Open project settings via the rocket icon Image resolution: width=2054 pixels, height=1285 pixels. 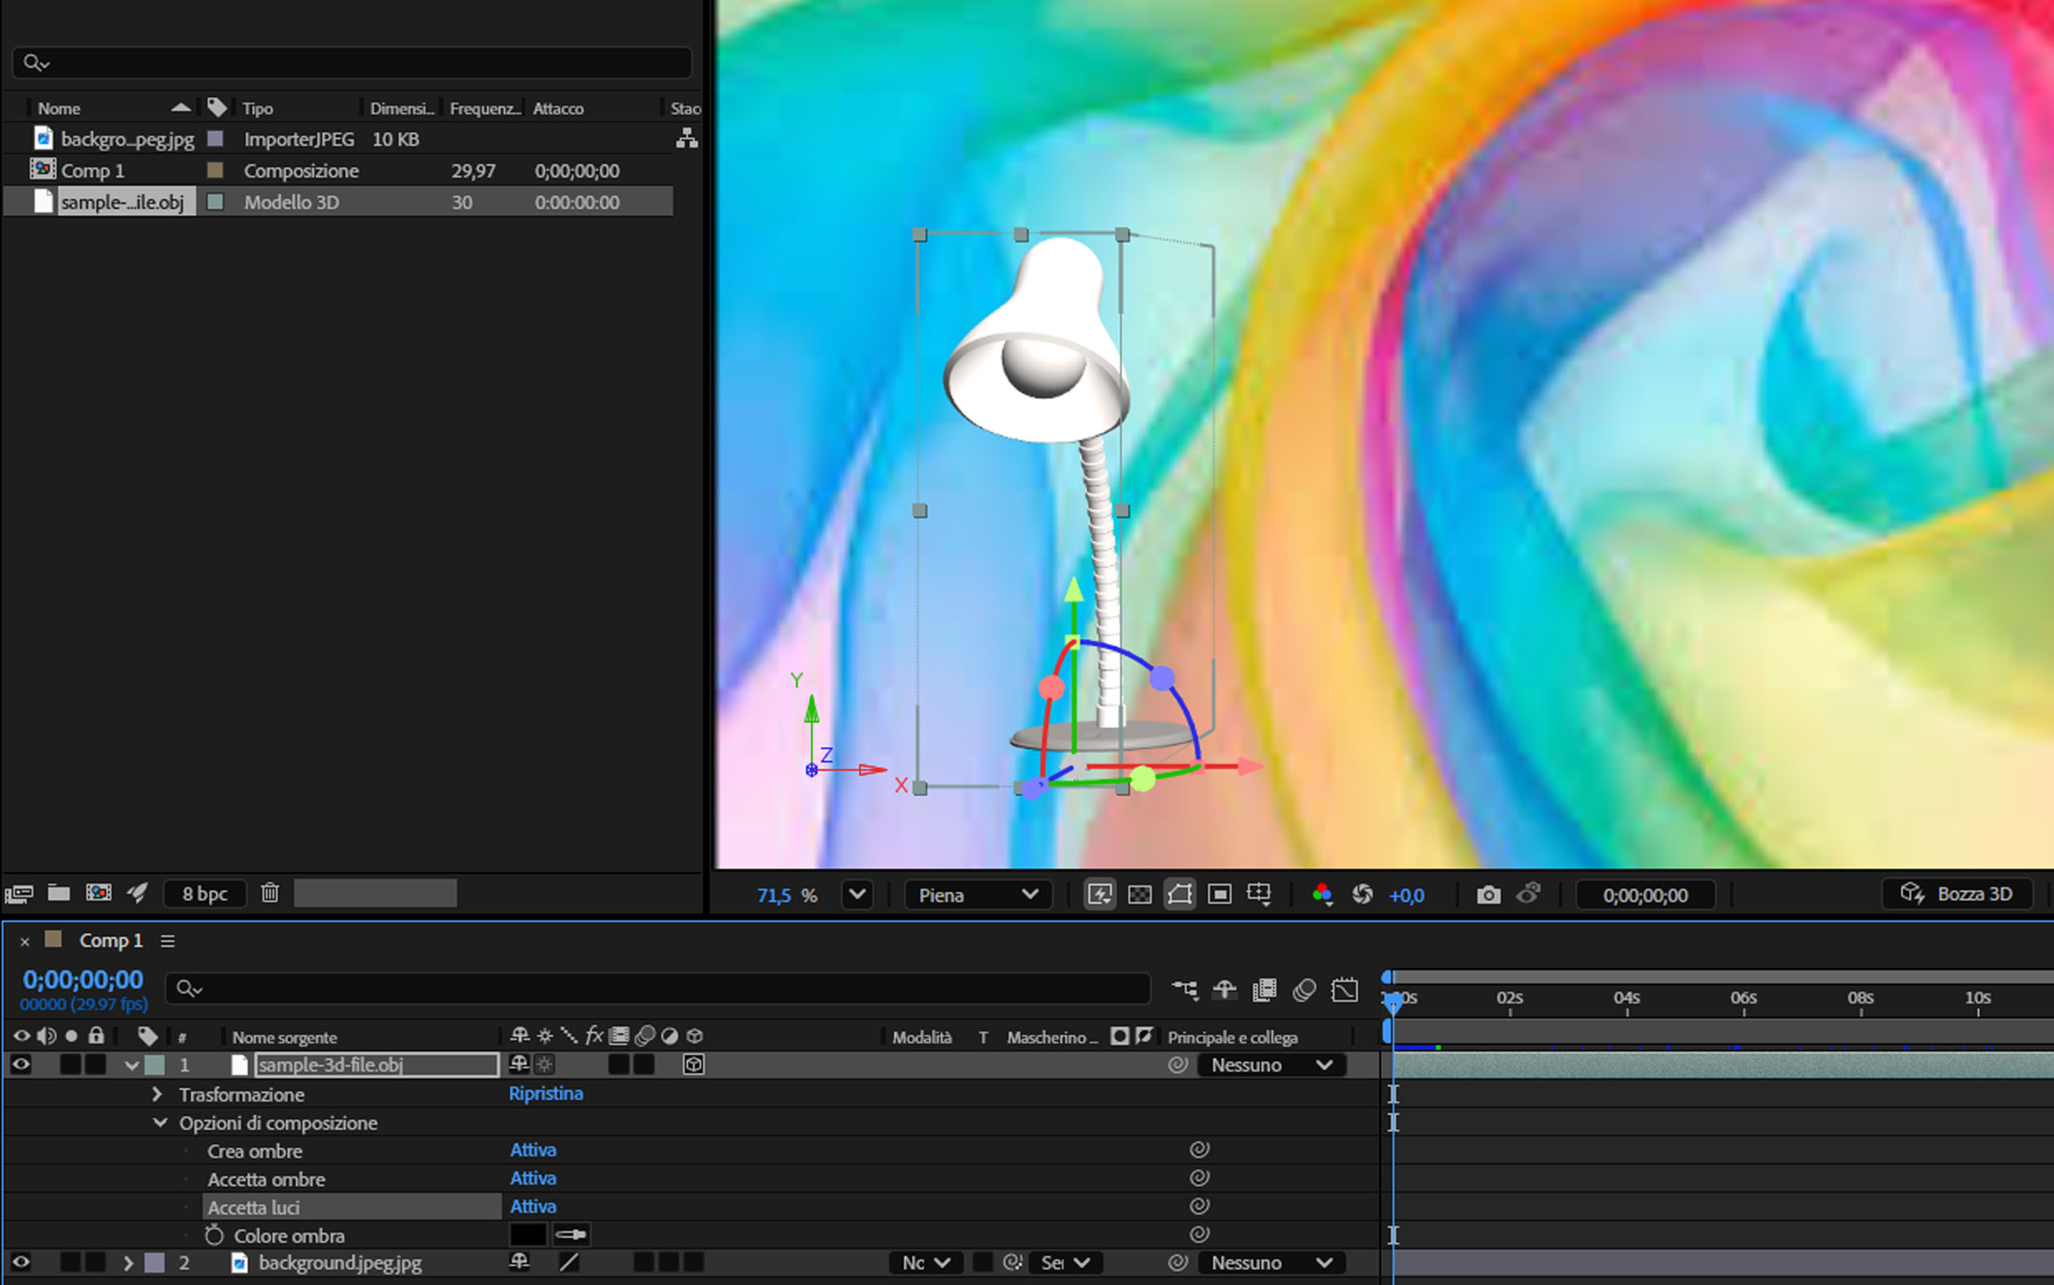[137, 892]
